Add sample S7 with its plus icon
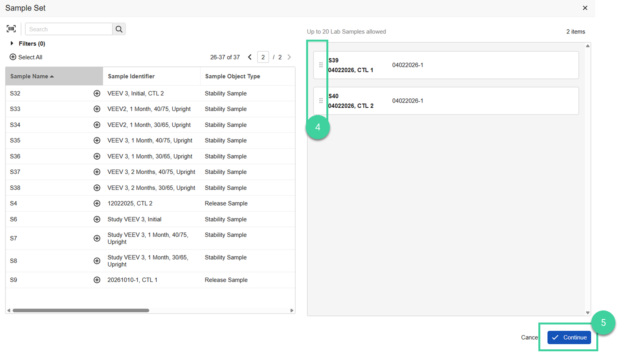Screen dimensions: 629x354 pos(97,238)
